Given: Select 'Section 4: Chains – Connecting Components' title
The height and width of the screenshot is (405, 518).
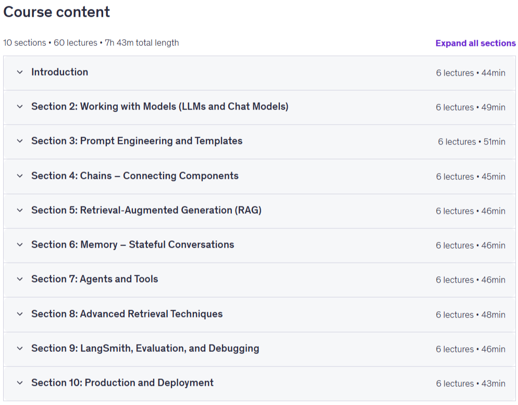Looking at the screenshot, I should tap(135, 176).
